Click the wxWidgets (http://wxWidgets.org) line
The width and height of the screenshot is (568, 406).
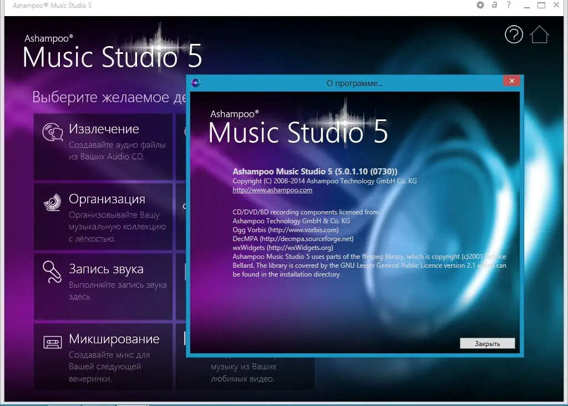point(283,248)
